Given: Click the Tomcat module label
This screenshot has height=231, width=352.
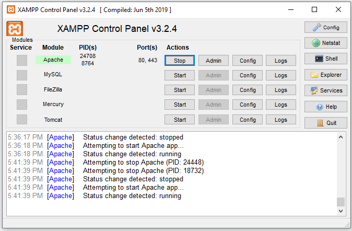Looking at the screenshot, I should click(53, 120).
